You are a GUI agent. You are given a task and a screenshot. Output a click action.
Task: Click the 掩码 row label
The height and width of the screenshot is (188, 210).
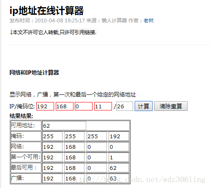pyautogui.click(x=17, y=136)
